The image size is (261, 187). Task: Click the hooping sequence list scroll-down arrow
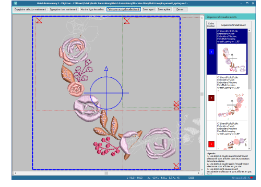[250, 149]
